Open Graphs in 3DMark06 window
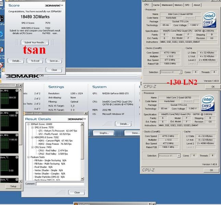Image resolution: width=221 pixels, height=205 pixels. click(104, 133)
